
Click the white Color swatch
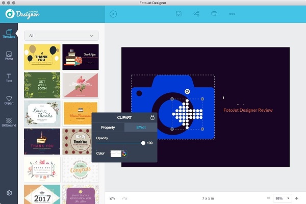point(116,154)
